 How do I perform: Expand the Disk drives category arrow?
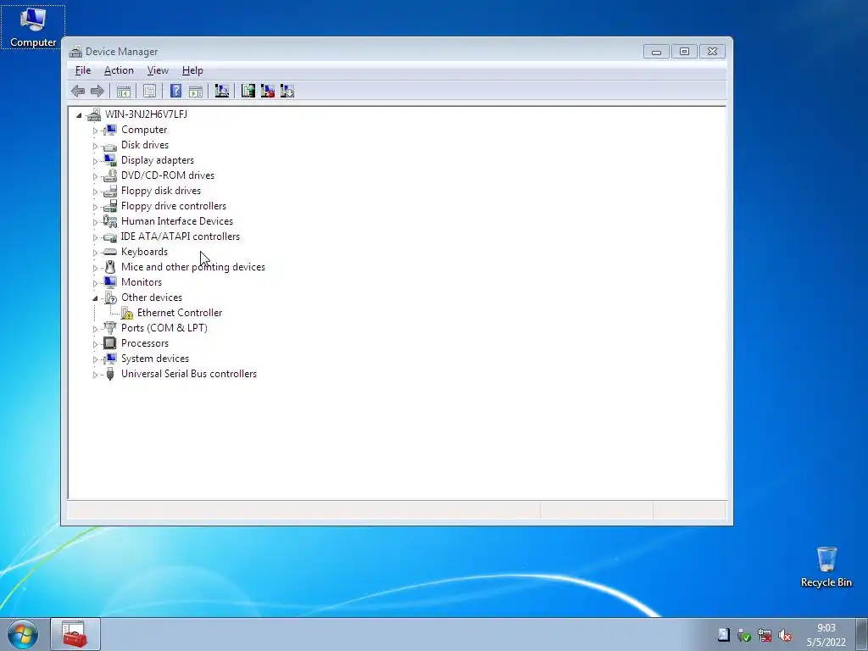click(95, 146)
